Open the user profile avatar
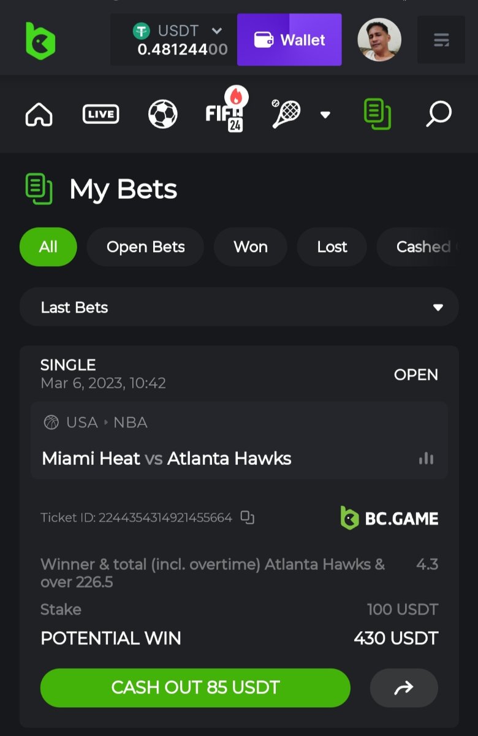 (379, 40)
